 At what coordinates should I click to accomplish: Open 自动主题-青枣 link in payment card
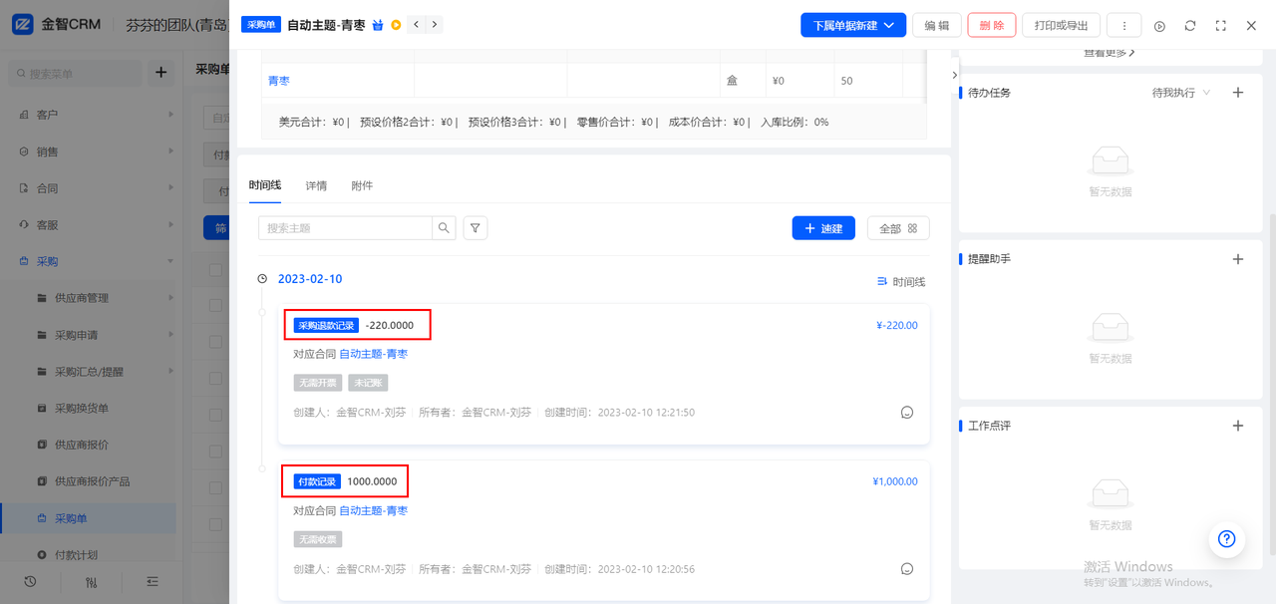click(373, 511)
